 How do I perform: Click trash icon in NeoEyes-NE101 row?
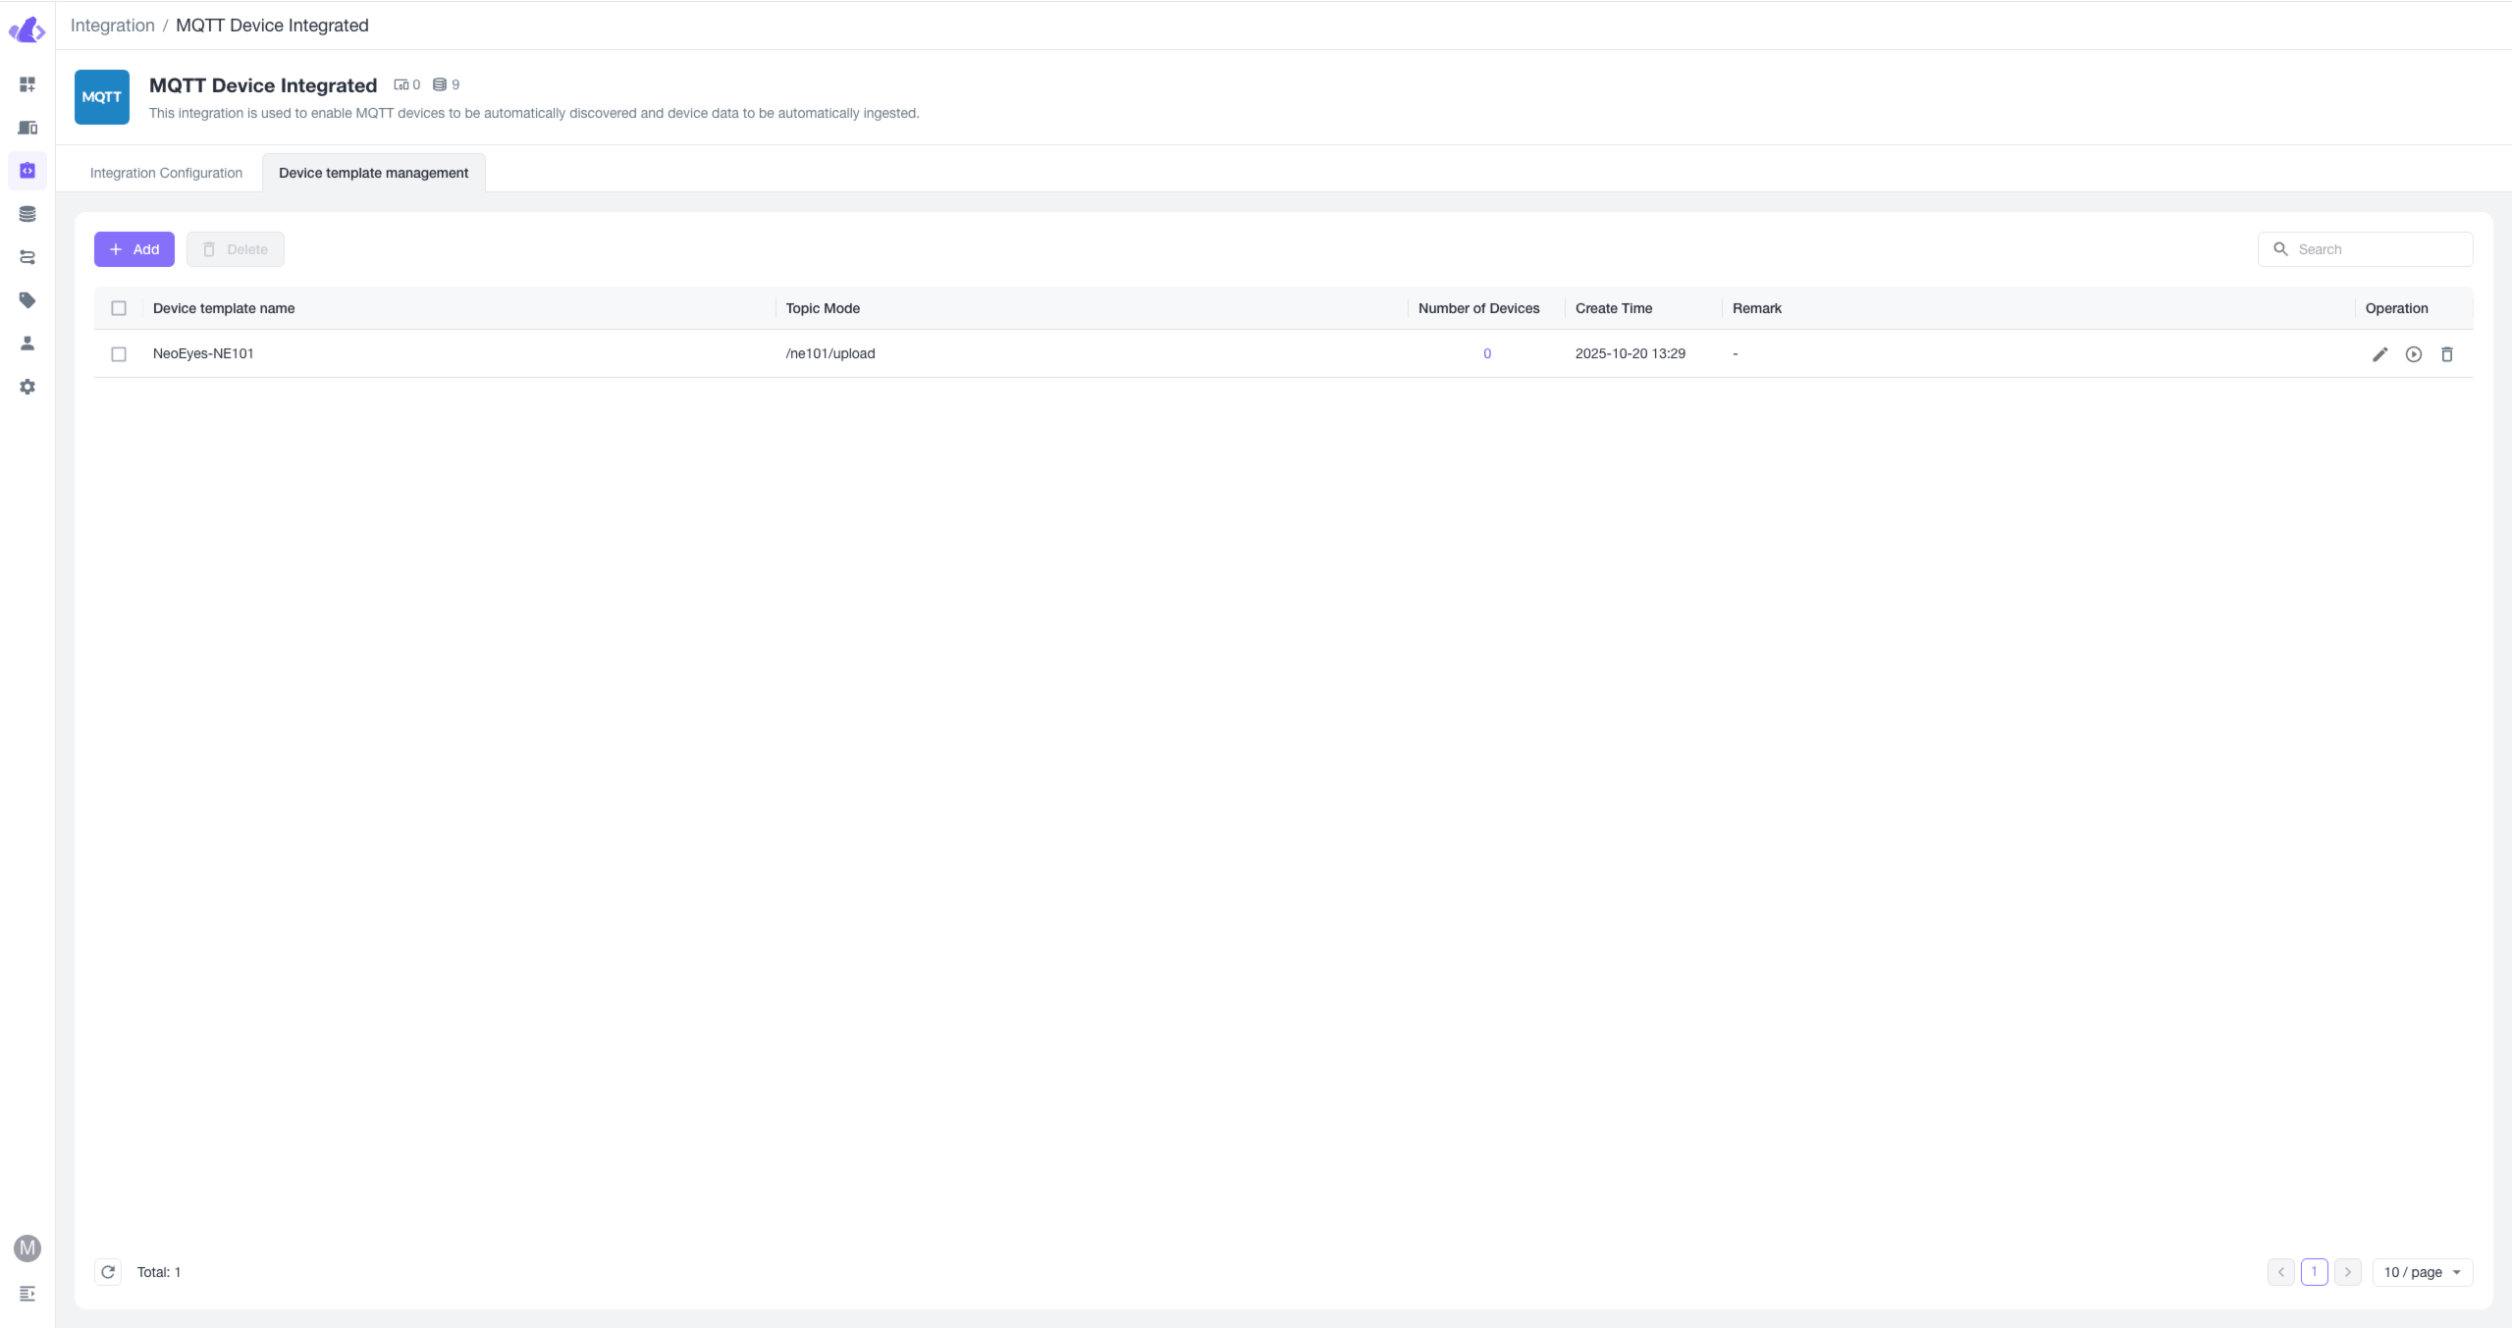(2446, 354)
